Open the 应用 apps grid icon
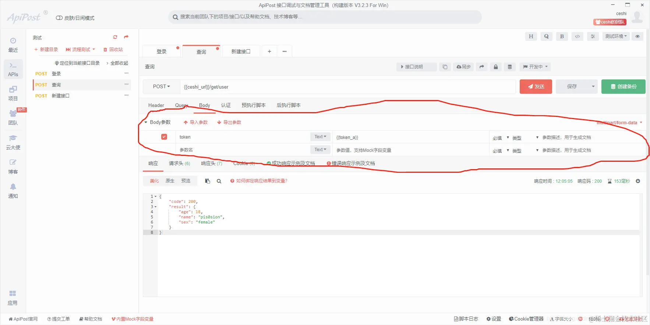This screenshot has width=650, height=325. 13,297
